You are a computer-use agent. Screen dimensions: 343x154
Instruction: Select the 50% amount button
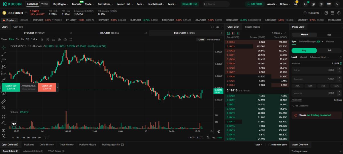pyautogui.click(x=310, y=86)
